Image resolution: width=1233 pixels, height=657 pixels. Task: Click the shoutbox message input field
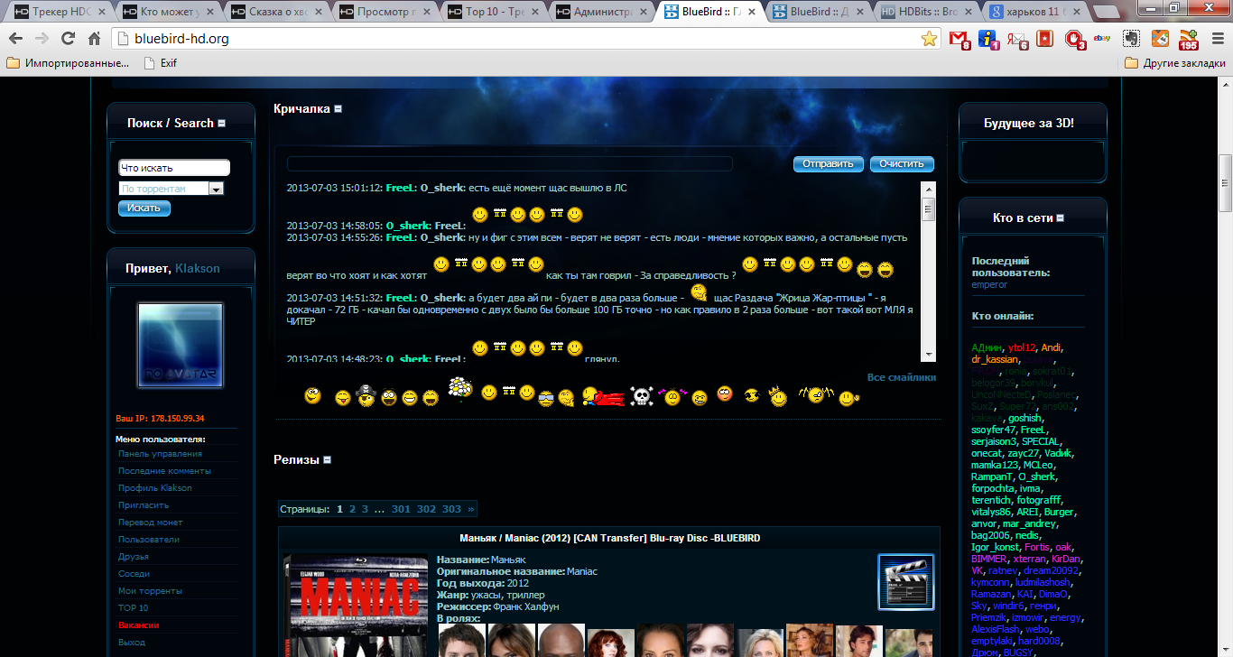[509, 164]
